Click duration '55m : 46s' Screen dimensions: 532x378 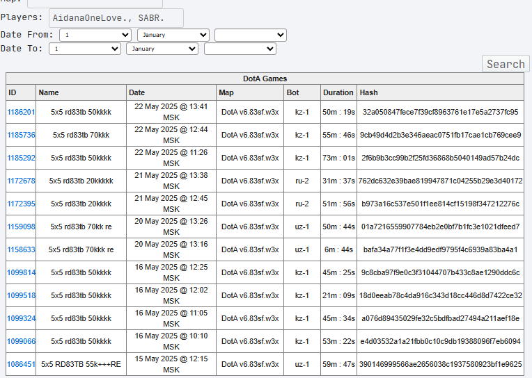tap(338, 135)
